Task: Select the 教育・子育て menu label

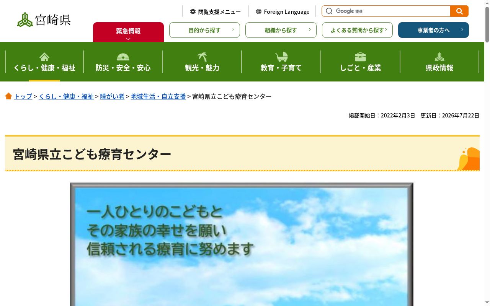Action: pyautogui.click(x=281, y=68)
